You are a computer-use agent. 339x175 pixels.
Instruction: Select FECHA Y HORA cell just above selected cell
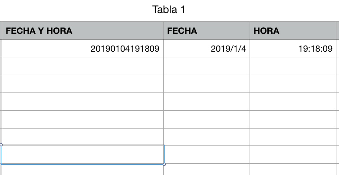click(82, 137)
